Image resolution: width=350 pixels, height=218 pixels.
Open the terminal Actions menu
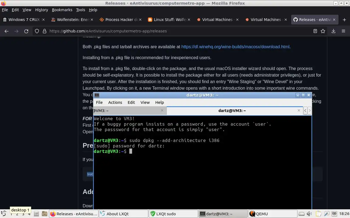pyautogui.click(x=115, y=102)
